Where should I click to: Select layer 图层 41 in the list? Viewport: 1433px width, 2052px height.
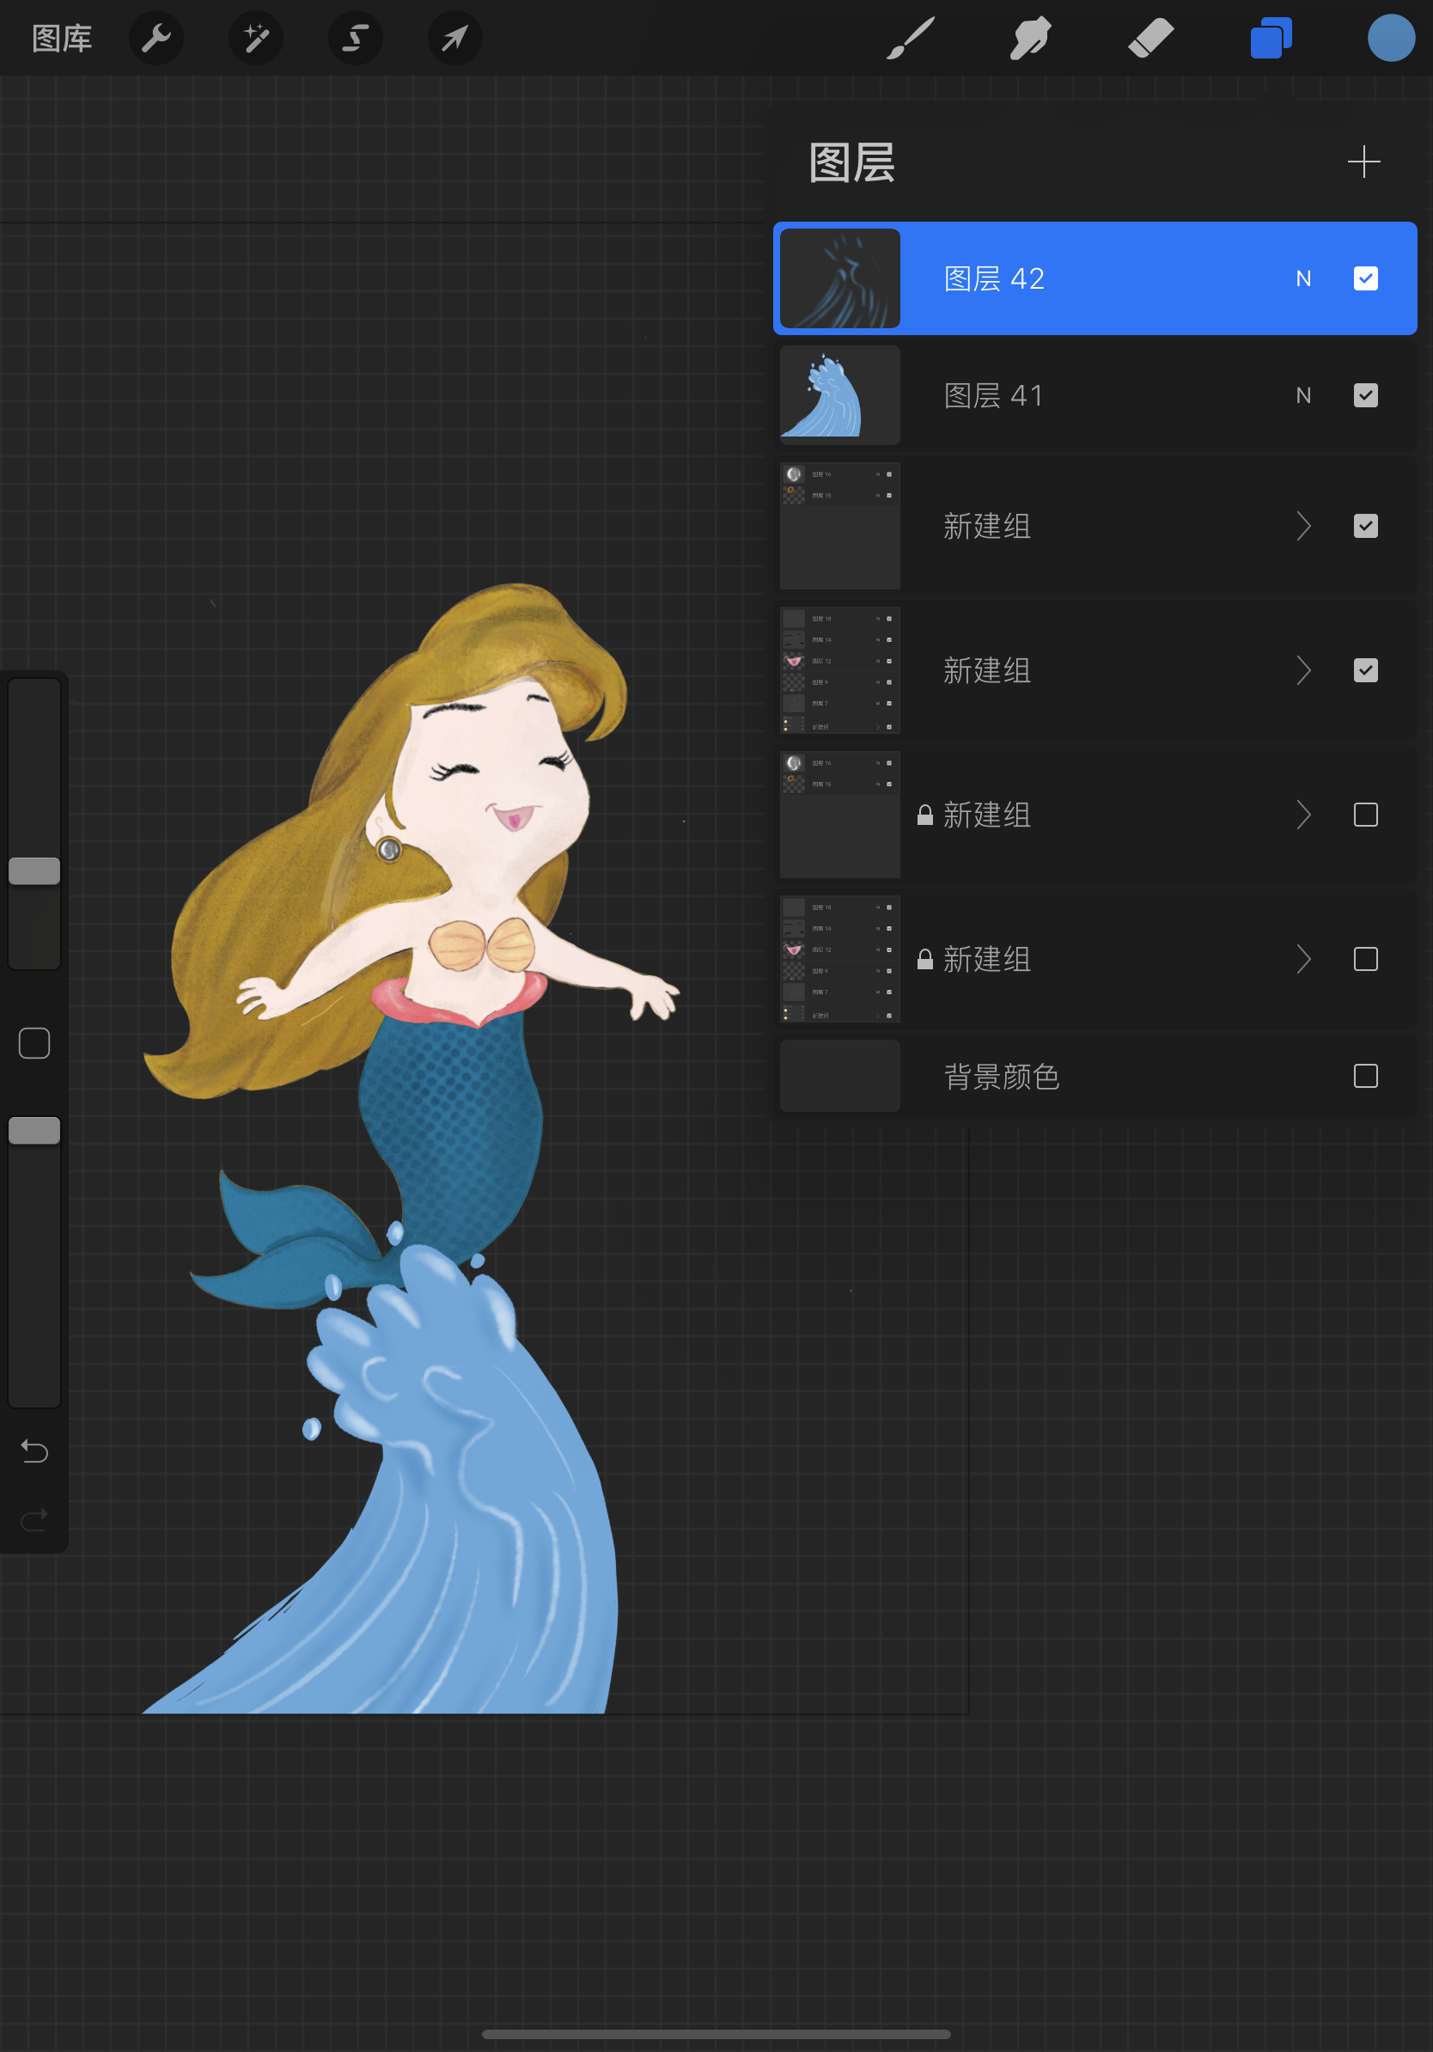tap(1072, 395)
